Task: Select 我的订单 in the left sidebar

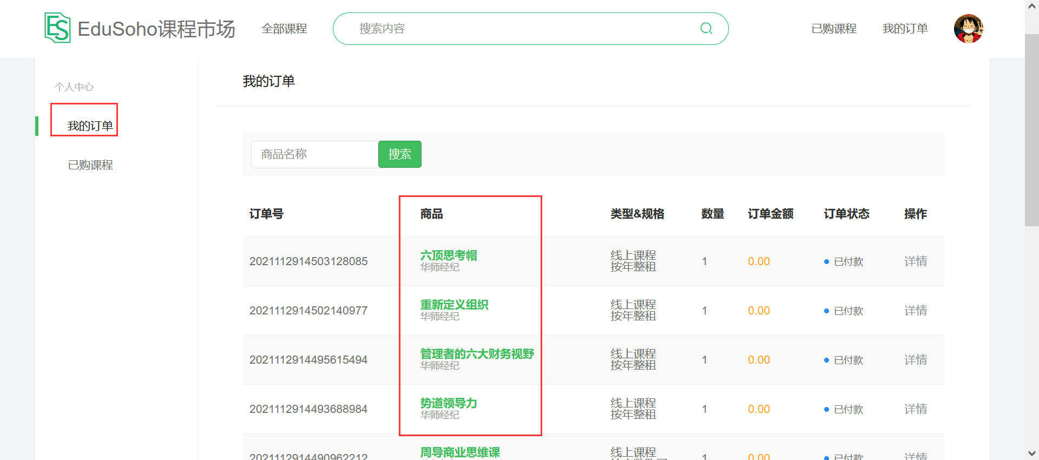Action: 90,126
